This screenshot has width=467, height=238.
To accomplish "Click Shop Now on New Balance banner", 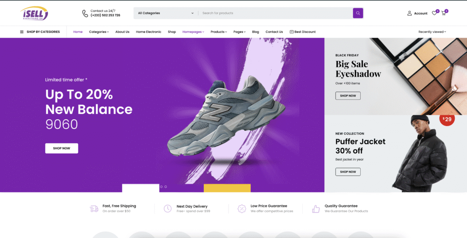I will click(x=62, y=148).
